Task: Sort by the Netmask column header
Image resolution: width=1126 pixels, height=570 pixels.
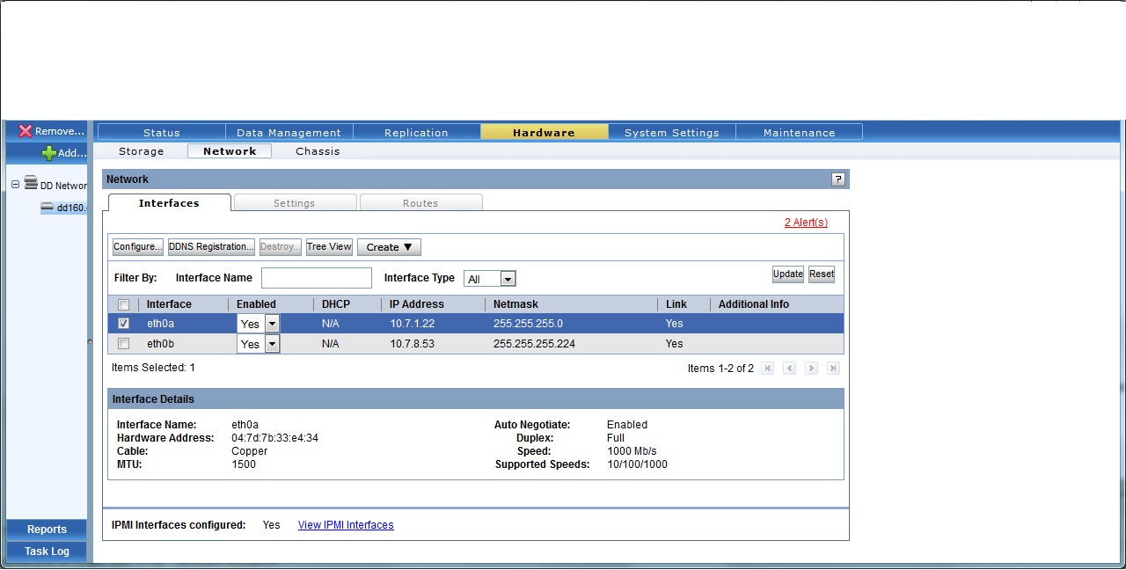Action: coord(515,304)
